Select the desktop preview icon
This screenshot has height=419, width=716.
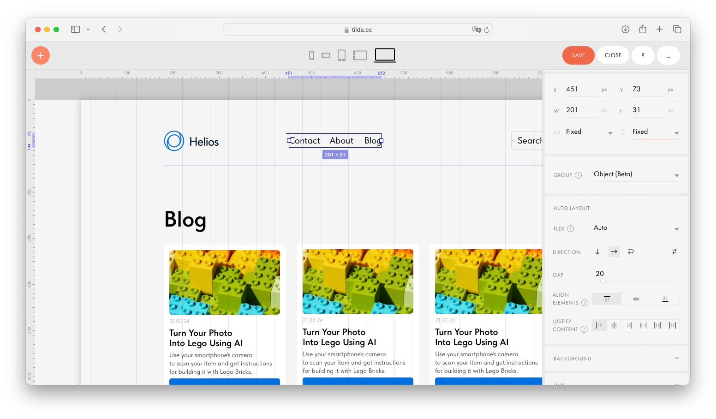pos(384,55)
